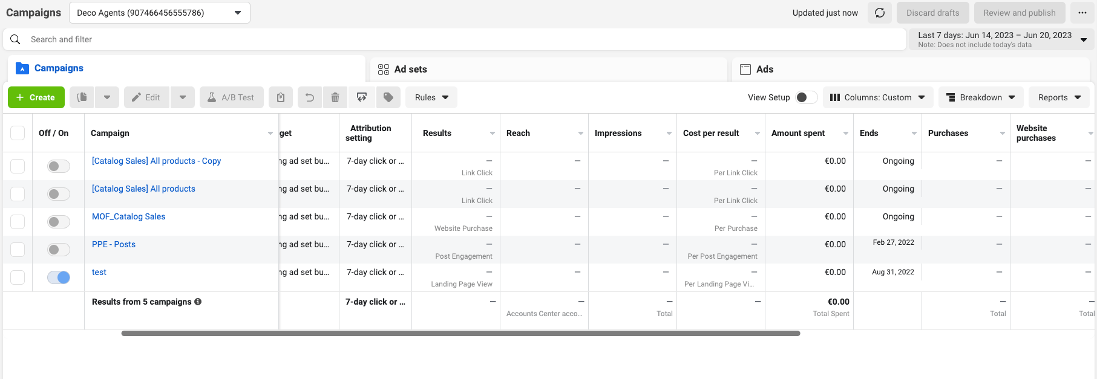Click the search magnifier icon
The height and width of the screenshot is (379, 1097).
pyautogui.click(x=16, y=39)
